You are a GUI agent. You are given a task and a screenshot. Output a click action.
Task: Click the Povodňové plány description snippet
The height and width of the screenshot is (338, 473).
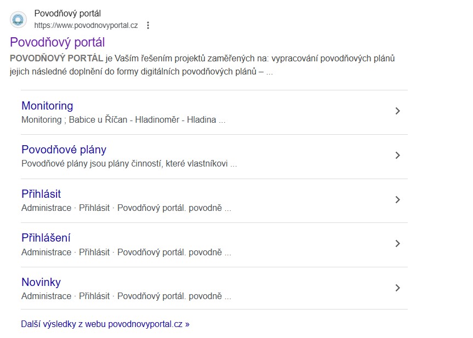pyautogui.click(x=129, y=163)
